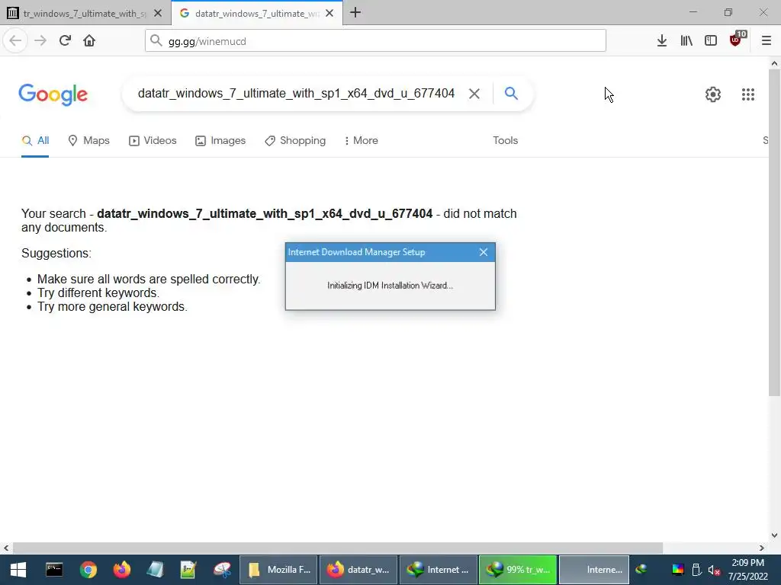Close the datatr_windows_7_ultimate tab
This screenshot has height=585, width=781.
[x=329, y=14]
